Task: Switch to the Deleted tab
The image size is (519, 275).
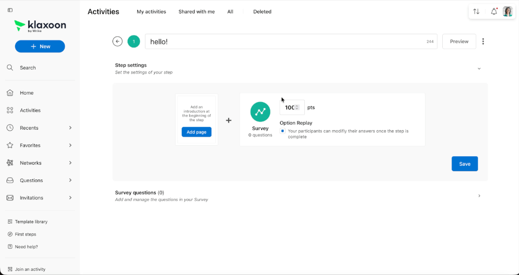Action: pos(262,11)
